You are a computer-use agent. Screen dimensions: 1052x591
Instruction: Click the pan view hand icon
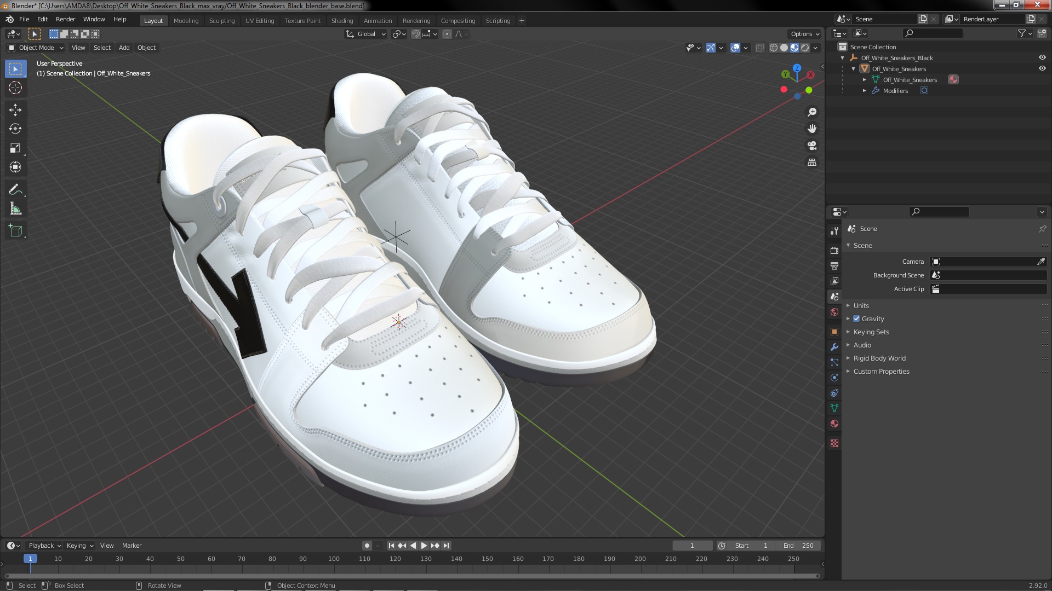point(812,129)
